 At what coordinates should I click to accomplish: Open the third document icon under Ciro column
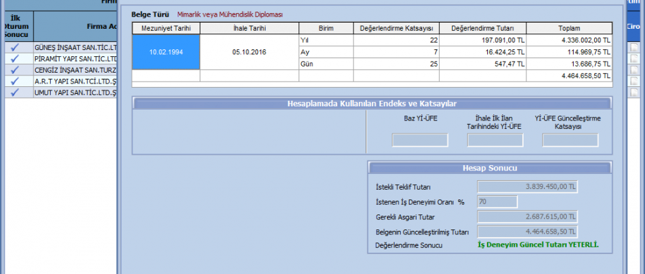[x=635, y=70]
